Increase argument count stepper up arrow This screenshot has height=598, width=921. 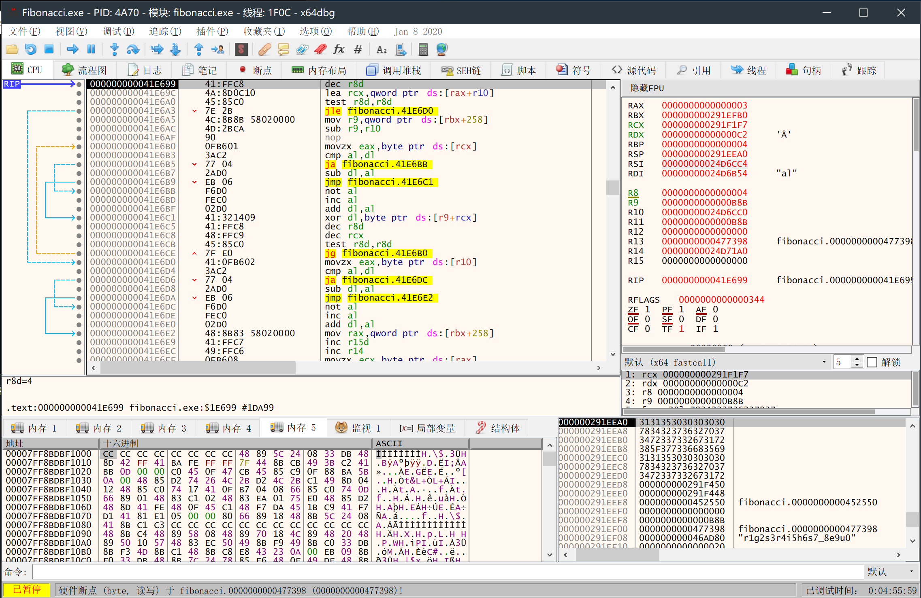(x=857, y=359)
